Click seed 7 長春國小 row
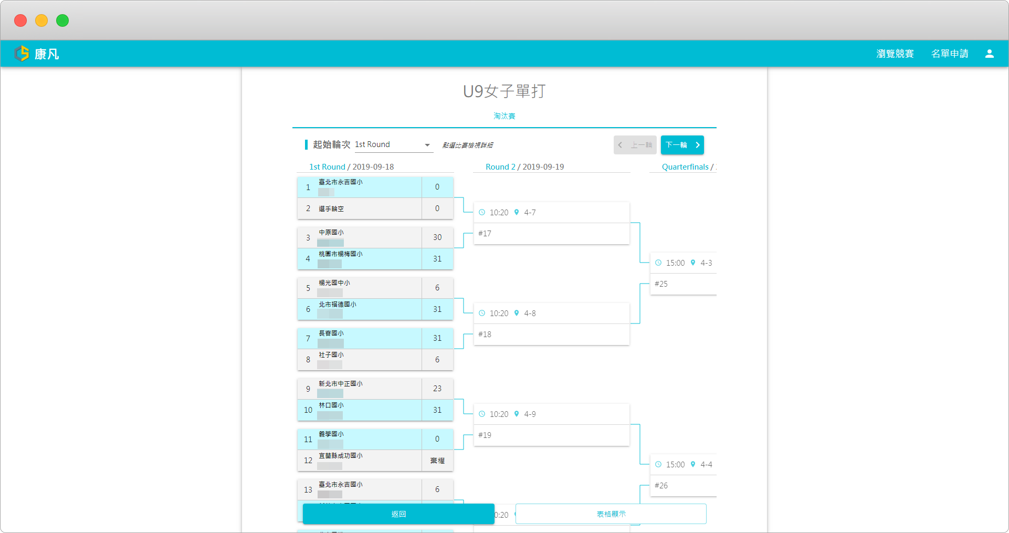The image size is (1009, 533). click(375, 338)
